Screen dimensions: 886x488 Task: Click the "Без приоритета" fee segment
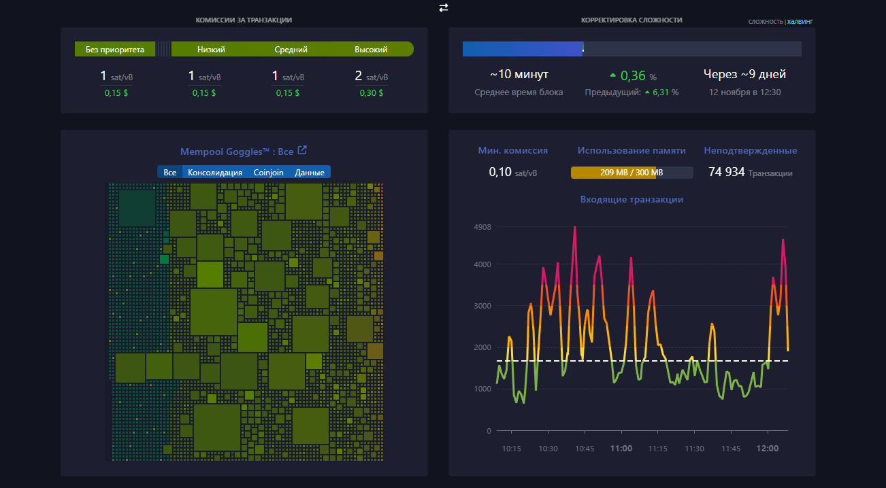point(115,50)
